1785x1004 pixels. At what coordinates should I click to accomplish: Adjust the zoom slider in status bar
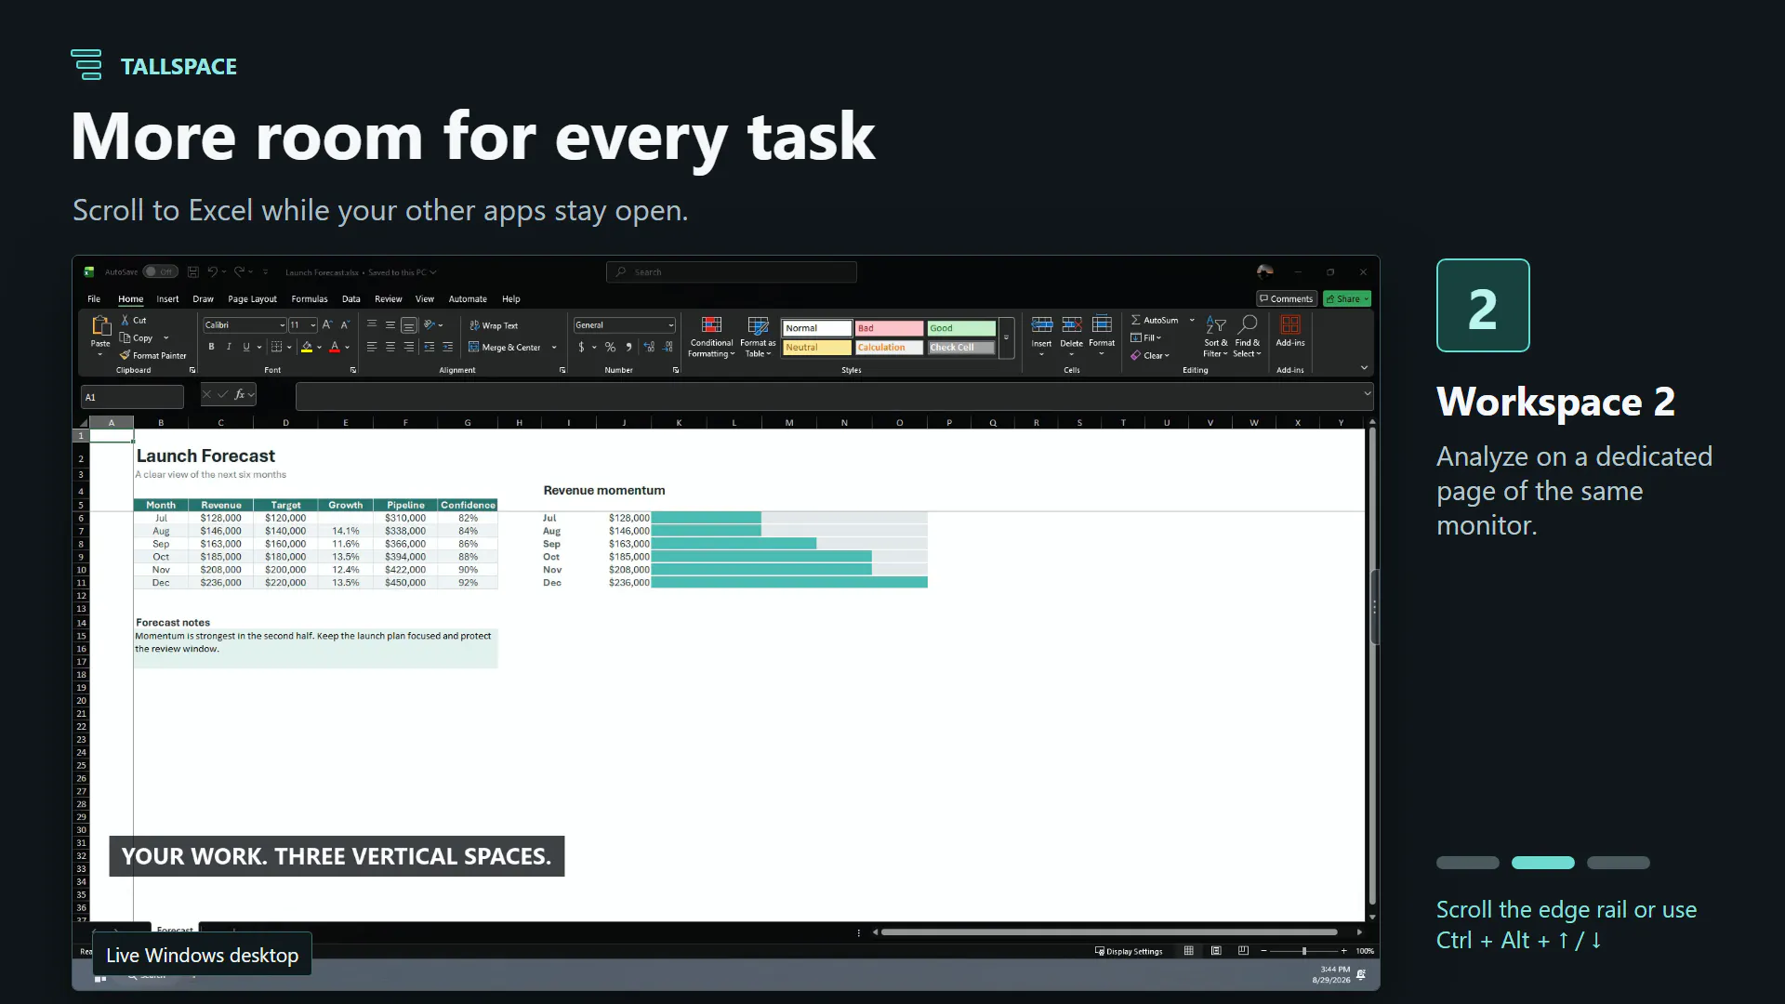click(1303, 951)
